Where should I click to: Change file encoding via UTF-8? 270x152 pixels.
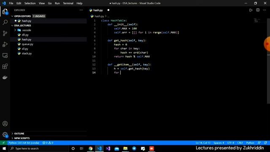tap(231, 143)
